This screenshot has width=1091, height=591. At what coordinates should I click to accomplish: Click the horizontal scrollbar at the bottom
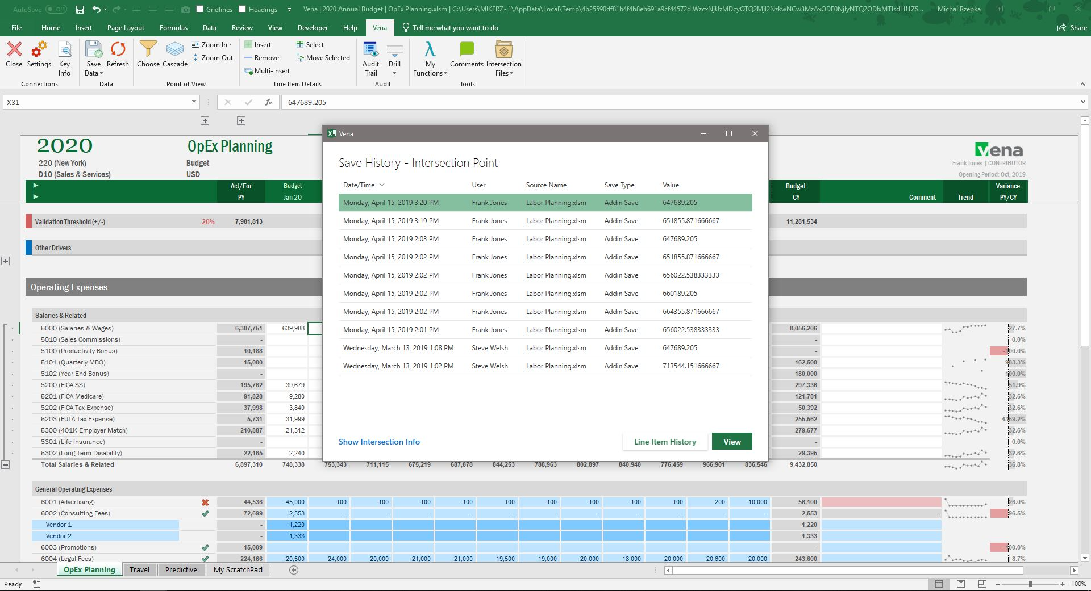[848, 570]
